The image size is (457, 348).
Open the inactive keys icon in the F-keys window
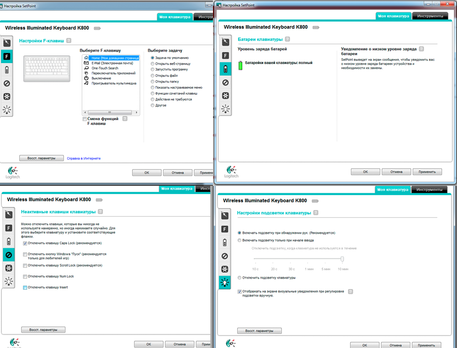7,83
